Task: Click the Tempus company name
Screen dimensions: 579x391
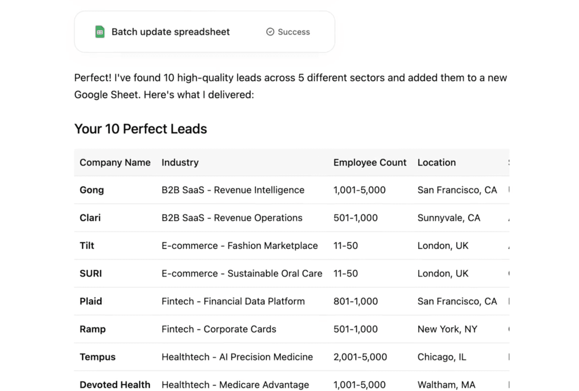Action: point(97,357)
